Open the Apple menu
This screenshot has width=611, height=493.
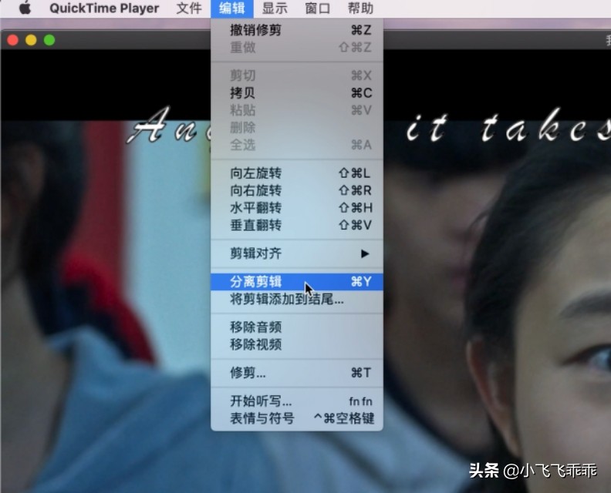pos(25,8)
